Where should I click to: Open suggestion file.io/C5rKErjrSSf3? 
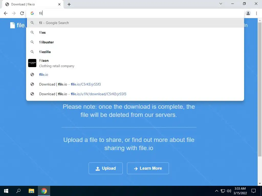click(x=135, y=84)
